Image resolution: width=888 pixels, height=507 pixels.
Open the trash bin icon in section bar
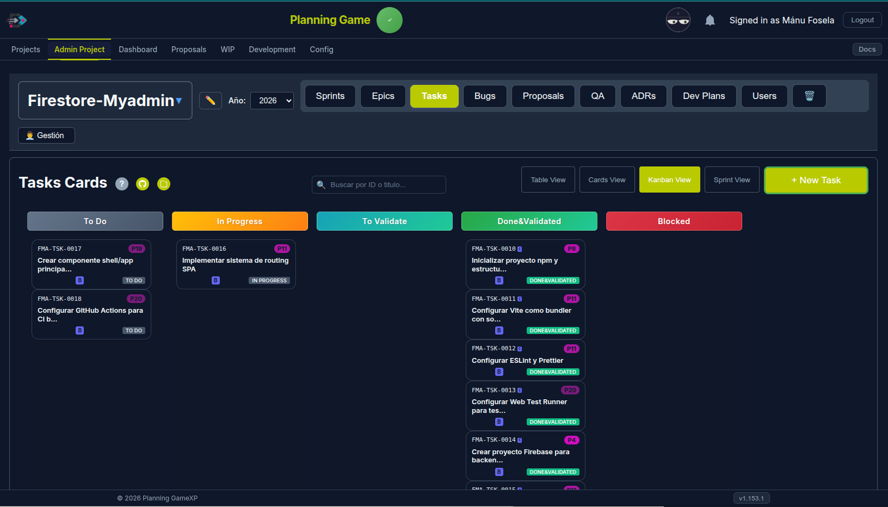pyautogui.click(x=809, y=96)
